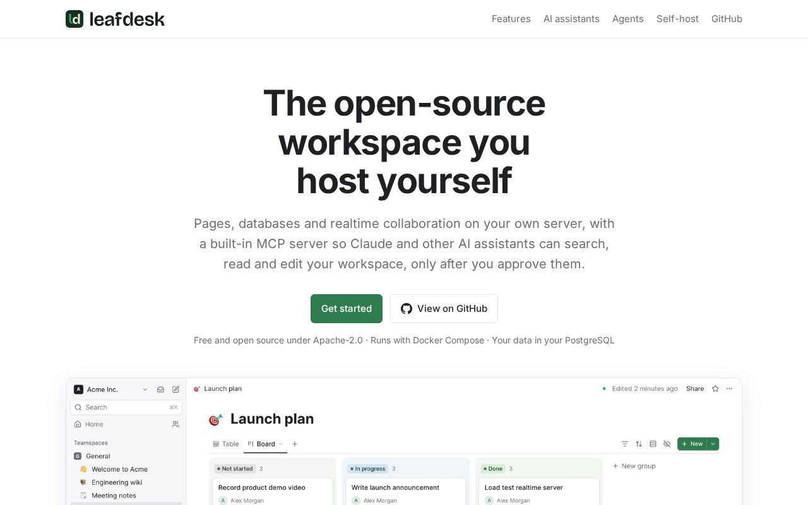Navigate to Self-host section
The image size is (808, 505).
(677, 19)
